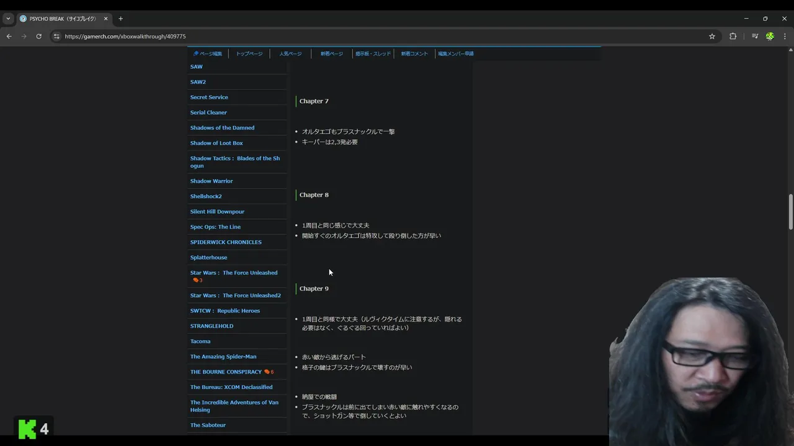The image size is (794, 446).
Task: Open SWTCW: Republic Heroes link
Action: click(225, 311)
